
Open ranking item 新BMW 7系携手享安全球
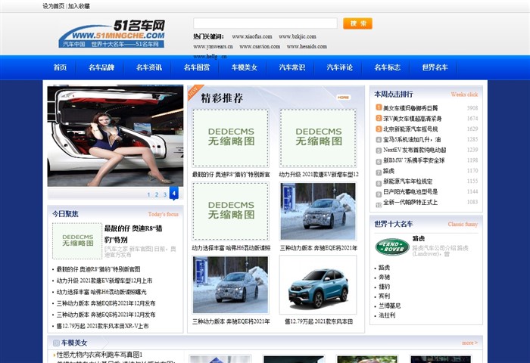click(414, 161)
